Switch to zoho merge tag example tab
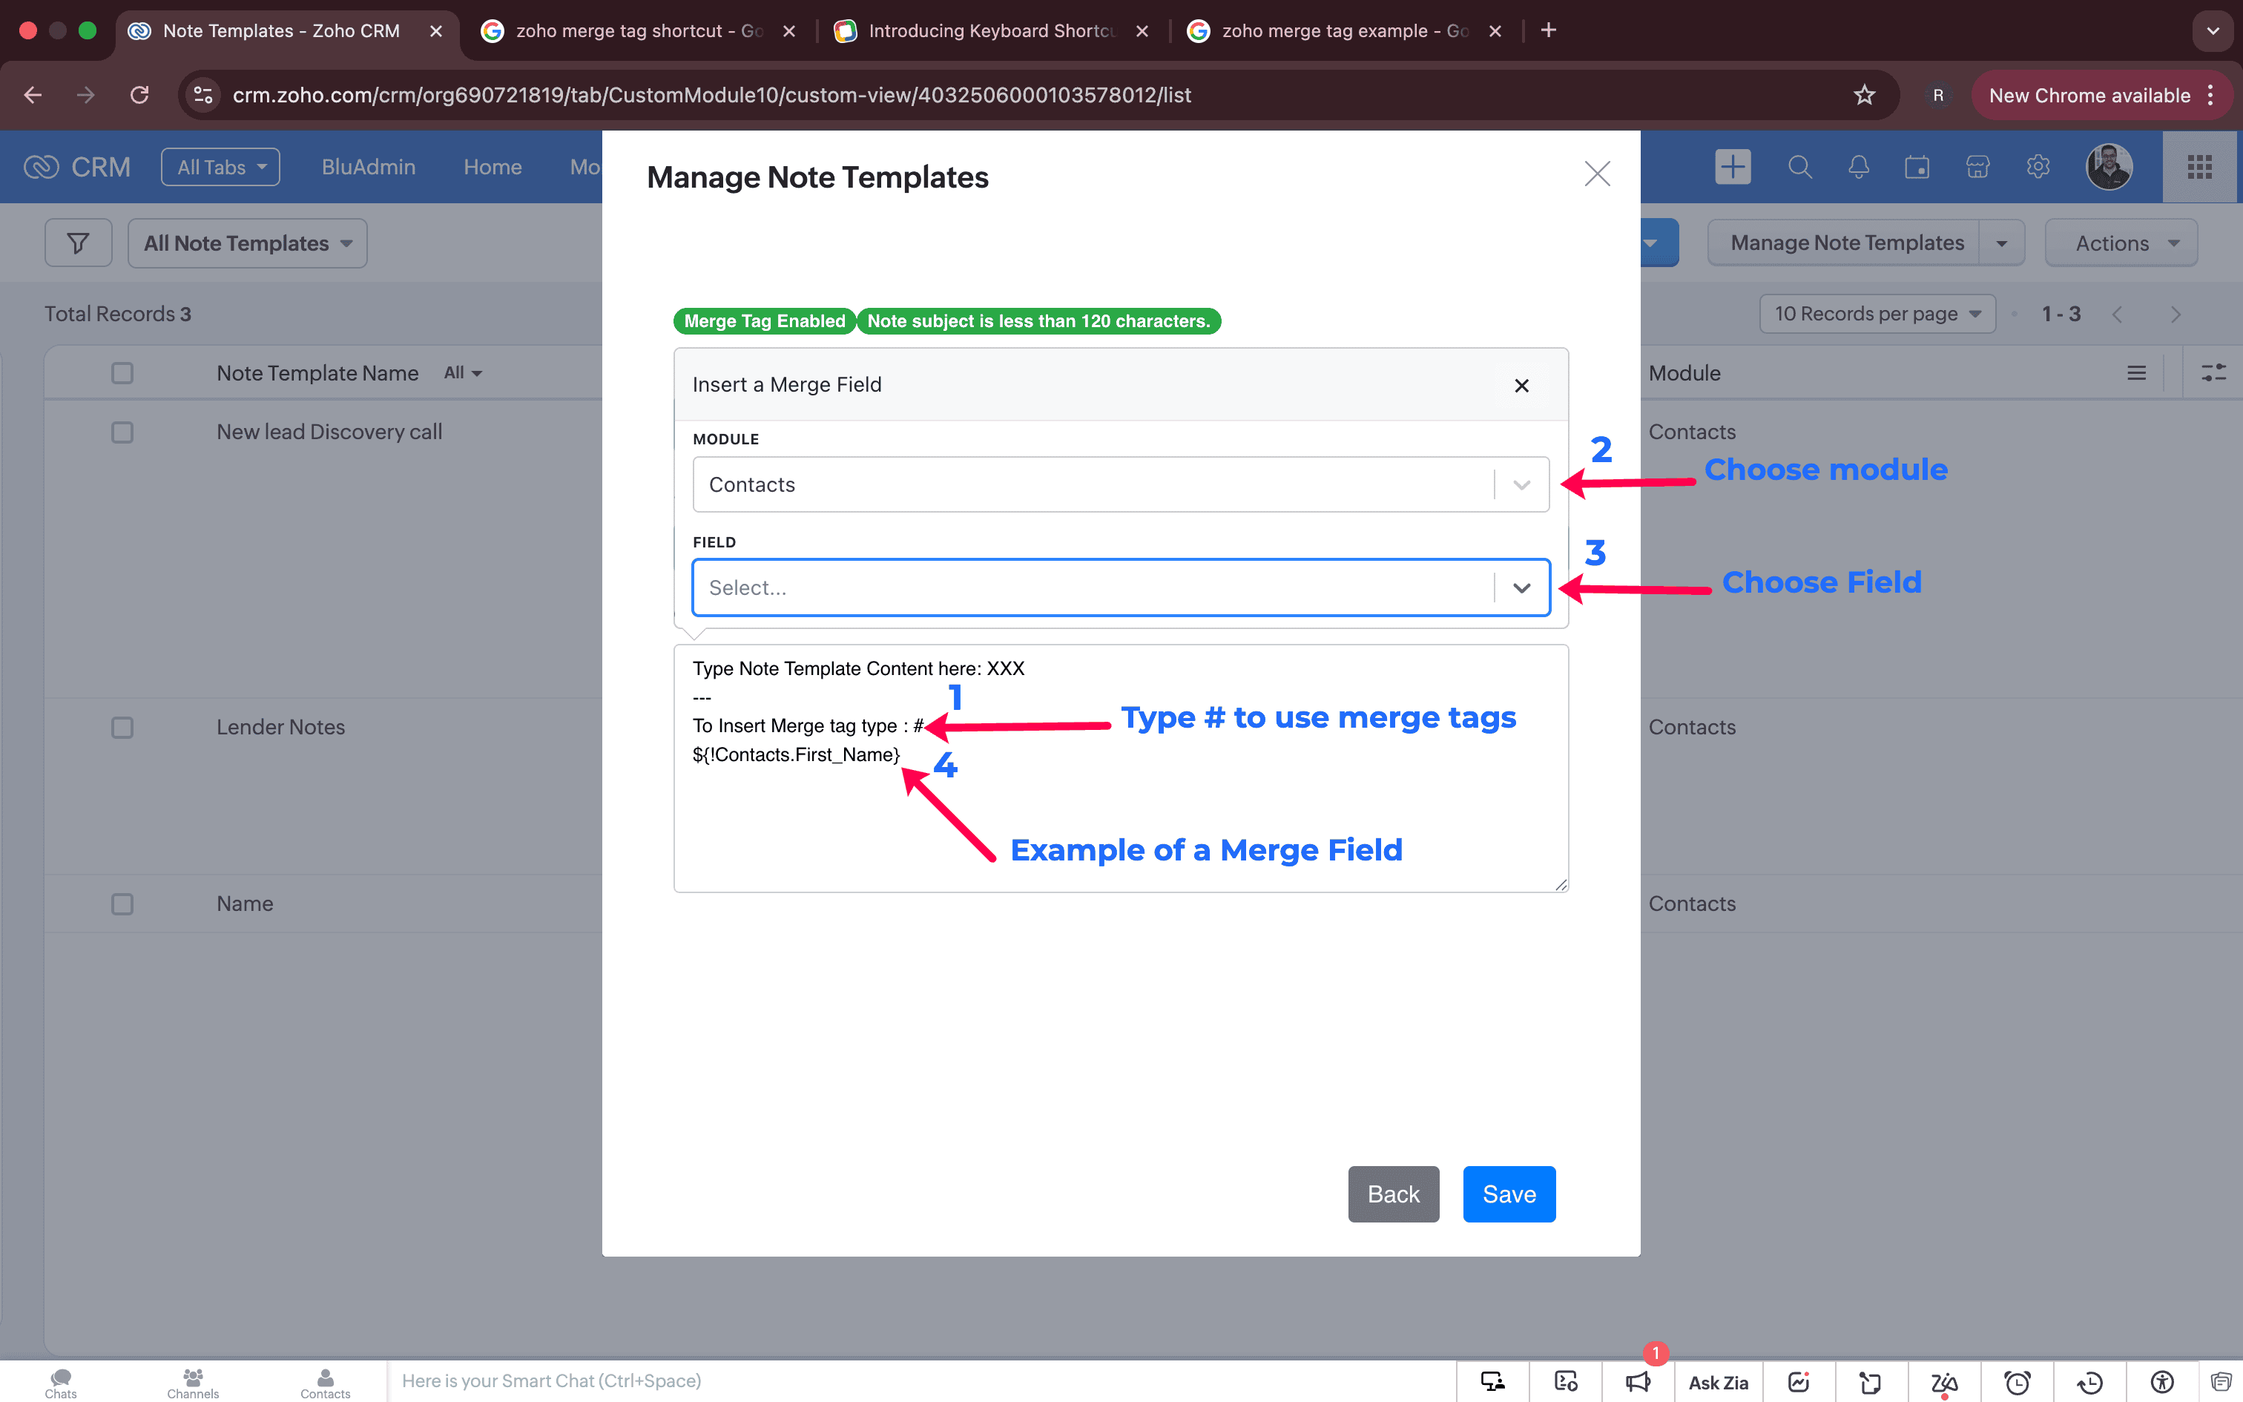The height and width of the screenshot is (1402, 2243). (x=1344, y=30)
